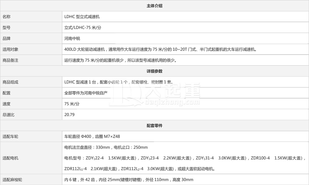Click the 配套零件 section header
309x185 pixels.
pyautogui.click(x=154, y=125)
